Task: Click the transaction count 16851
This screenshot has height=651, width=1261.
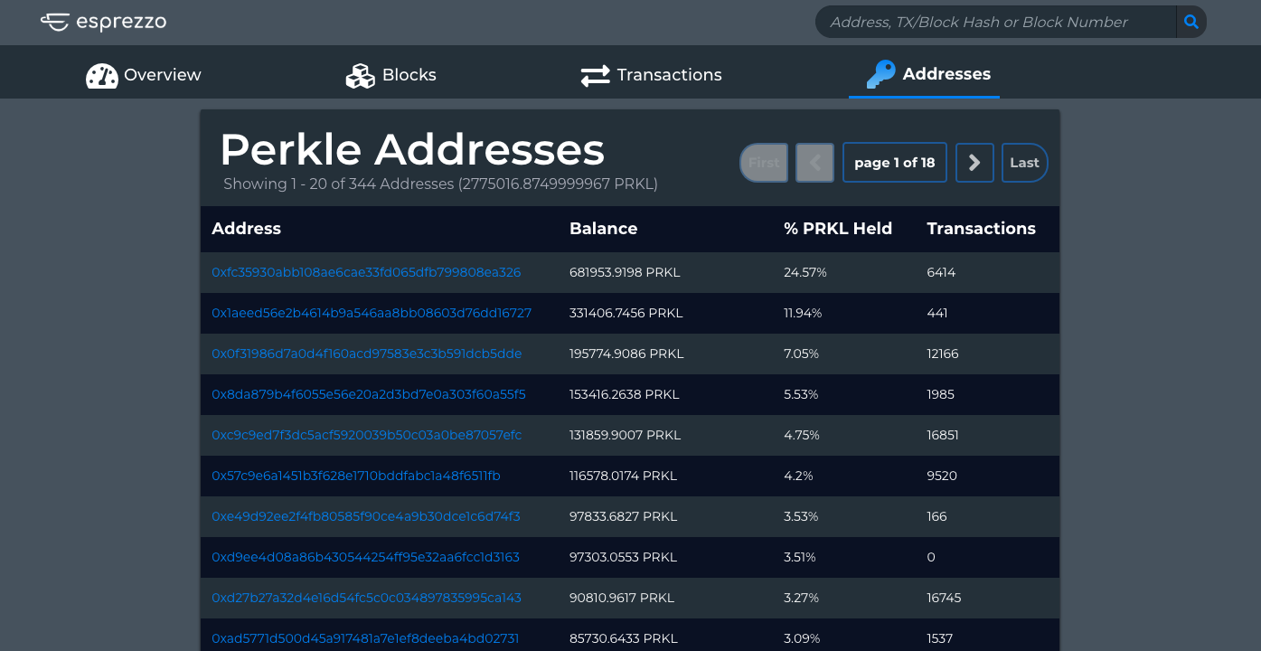Action: 943,435
